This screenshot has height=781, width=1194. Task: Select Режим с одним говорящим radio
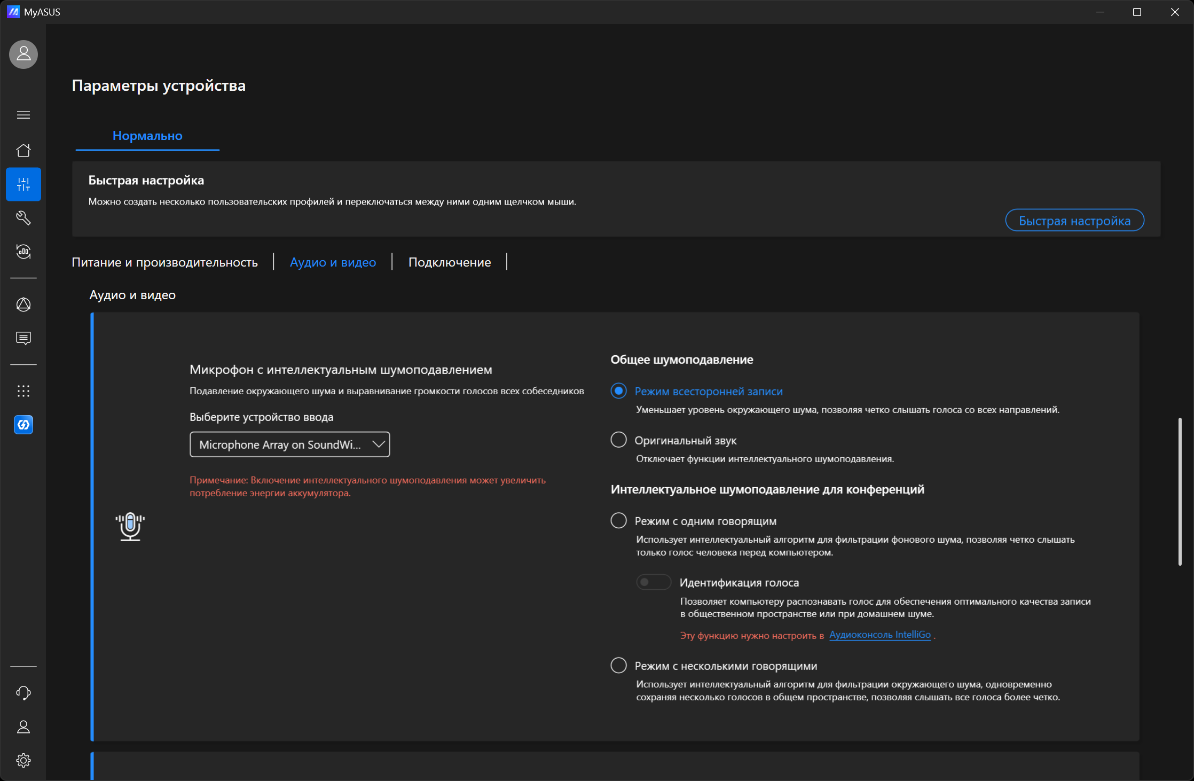click(x=618, y=520)
